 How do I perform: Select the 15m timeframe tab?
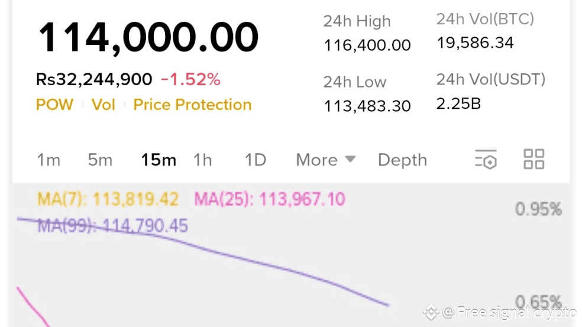[x=159, y=160]
